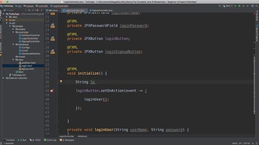The width and height of the screenshot is (259, 145).
Task: Click the stop process icon in toolbar
Action: pyautogui.click(x=247, y=6)
